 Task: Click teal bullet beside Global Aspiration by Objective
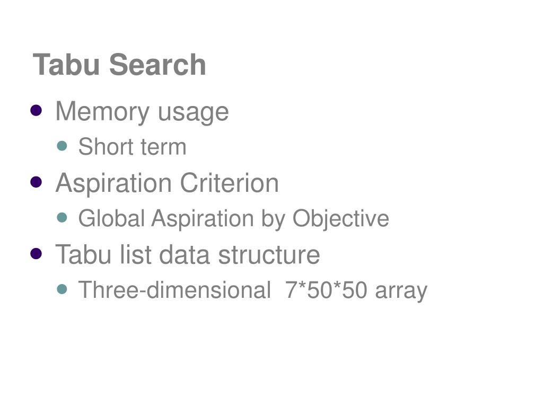tap(62, 217)
